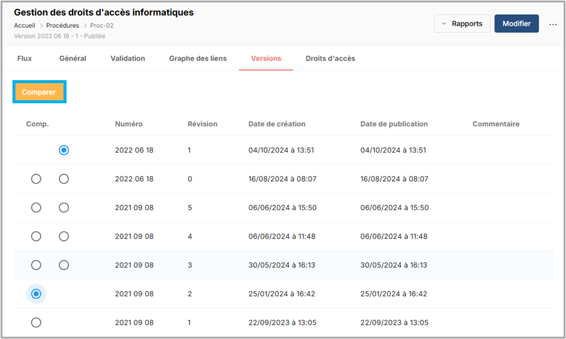566x339 pixels.
Task: Go to the Validation tab
Action: (x=128, y=58)
